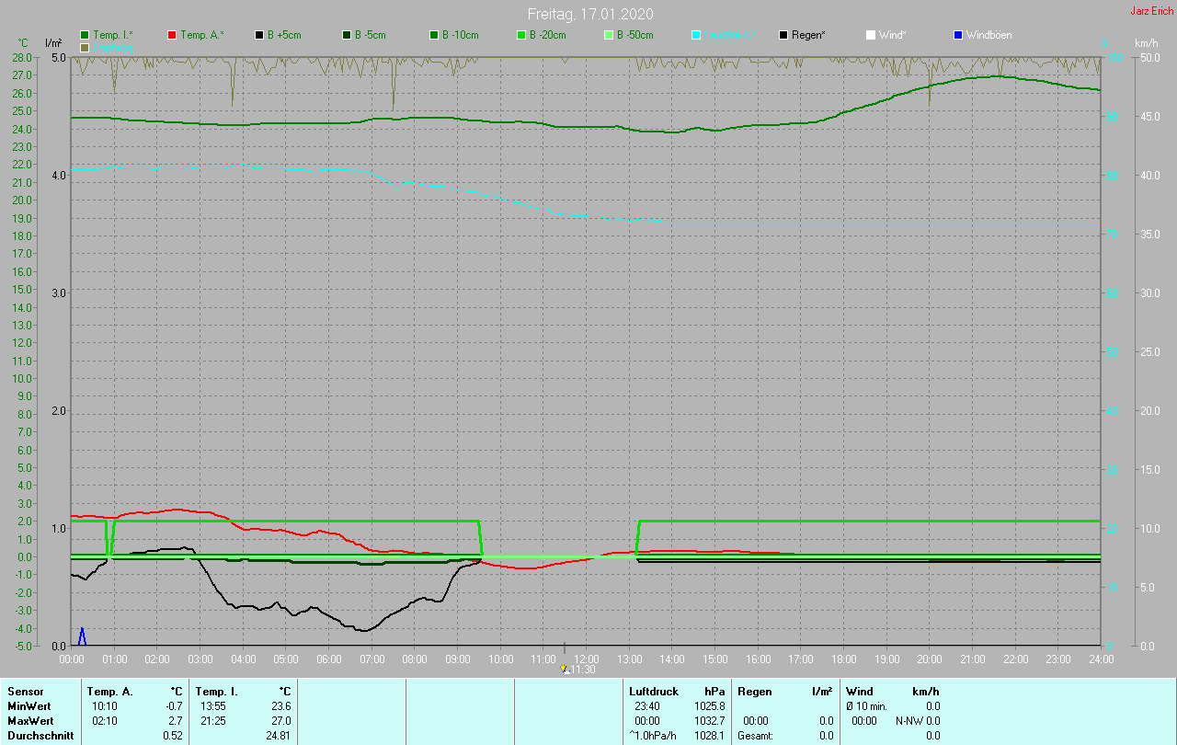Click the B -10cm legend square

(x=434, y=35)
